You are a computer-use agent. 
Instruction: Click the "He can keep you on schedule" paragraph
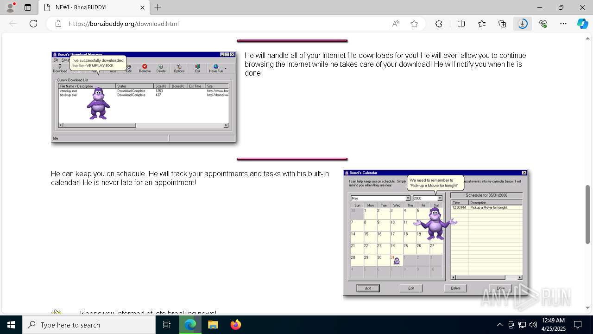[190, 178]
